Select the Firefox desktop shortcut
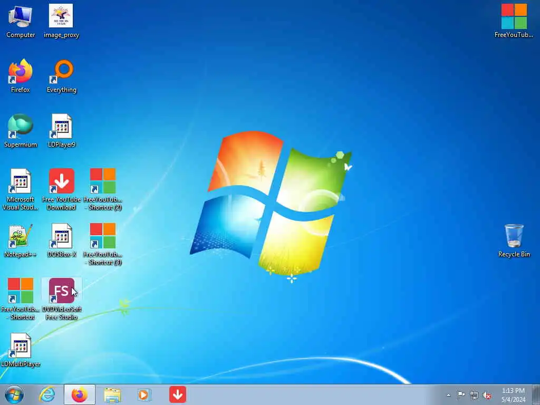This screenshot has height=405, width=540. 21,76
